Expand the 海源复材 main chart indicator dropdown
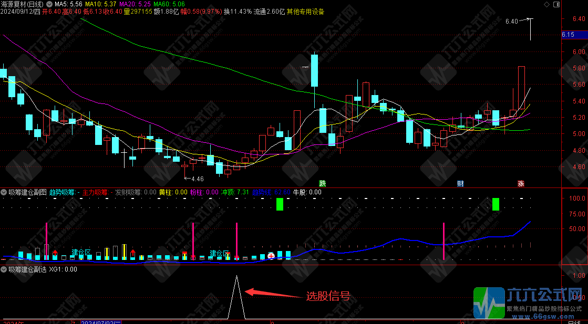The width and height of the screenshot is (588, 324). click(x=50, y=4)
